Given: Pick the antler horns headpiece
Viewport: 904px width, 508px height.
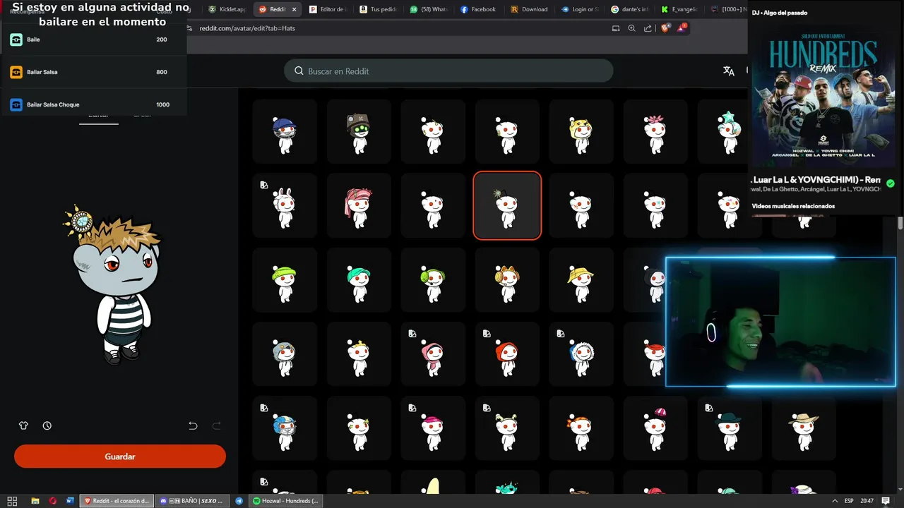Looking at the screenshot, I should tap(507, 428).
